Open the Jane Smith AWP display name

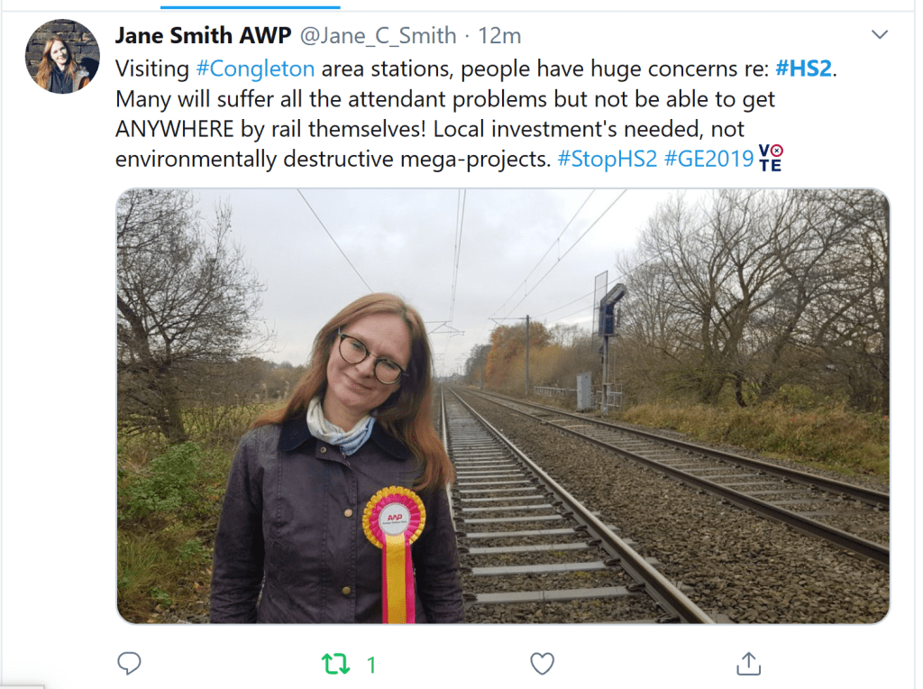203,35
